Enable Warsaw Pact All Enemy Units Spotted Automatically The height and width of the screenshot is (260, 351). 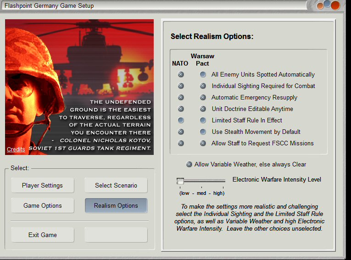[x=203, y=74]
